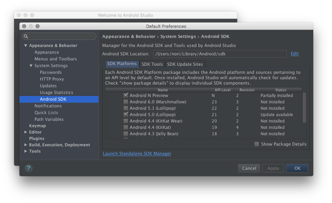Expand the Editor section arrow
The height and width of the screenshot is (203, 332).
coord(25,132)
